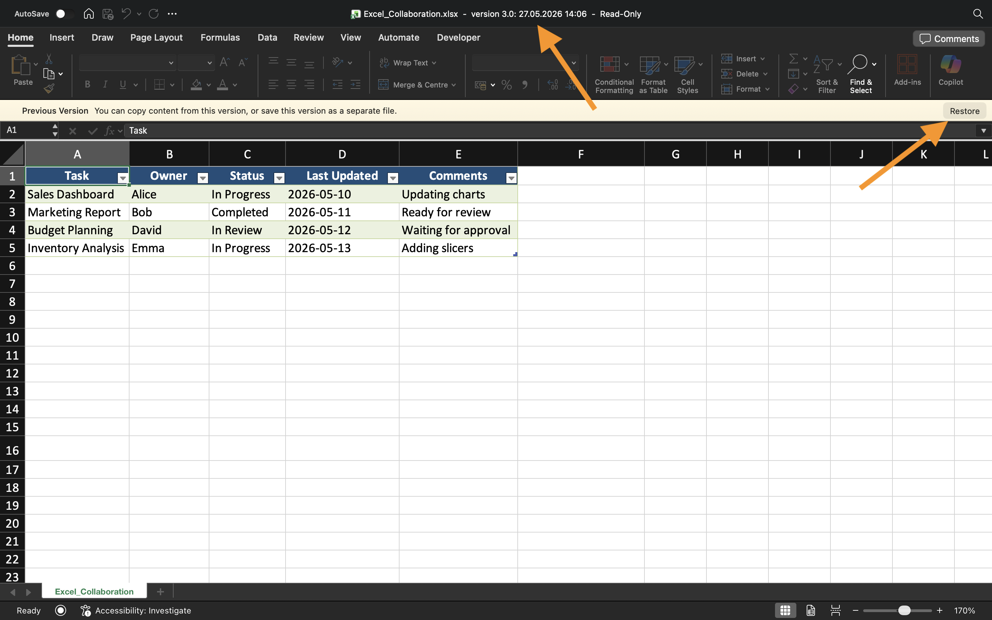Switch to the Formulas tab
The image size is (992, 620).
(x=220, y=37)
